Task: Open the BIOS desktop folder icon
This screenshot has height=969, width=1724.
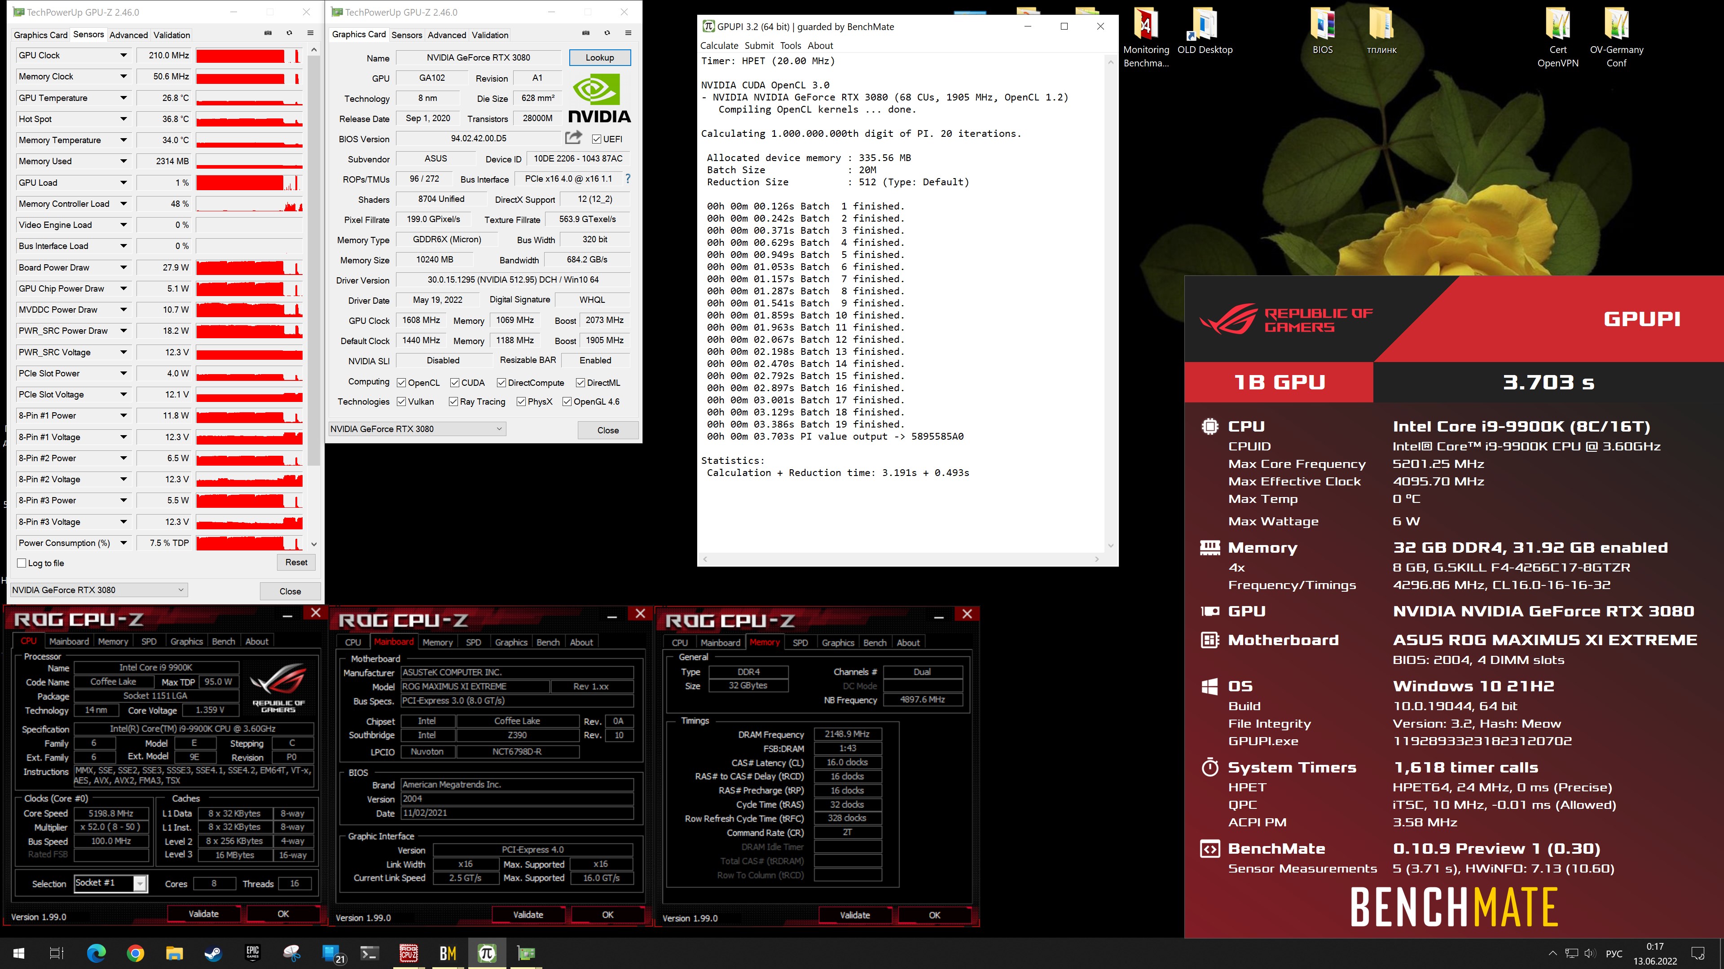Action: click(x=1323, y=31)
